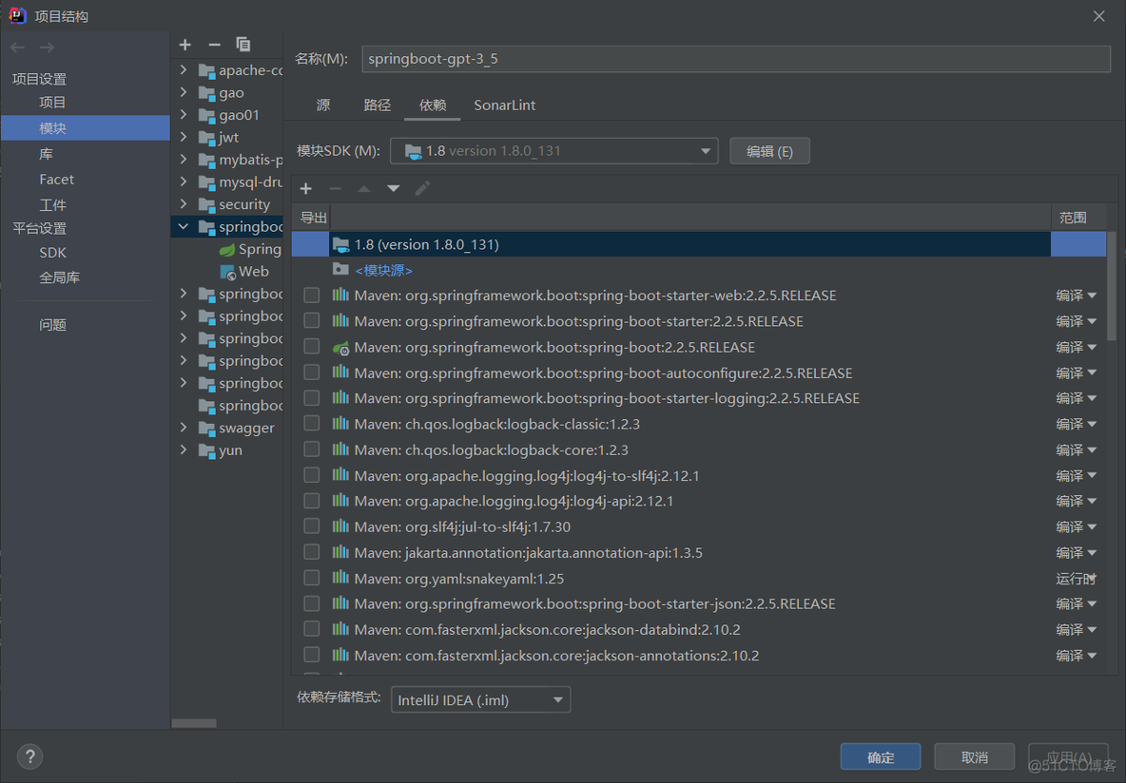Open Facet settings
The height and width of the screenshot is (783, 1126).
click(x=57, y=180)
